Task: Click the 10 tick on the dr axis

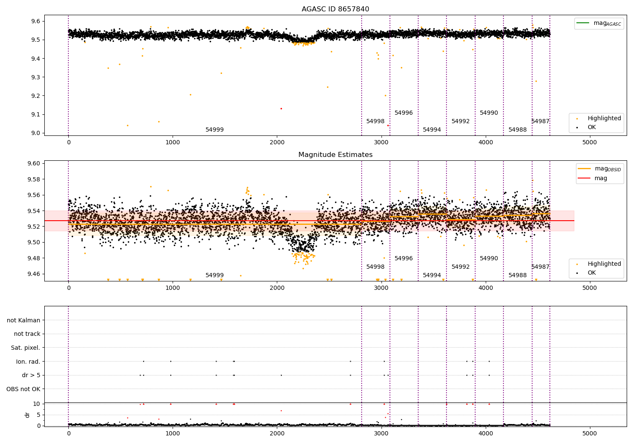Action: [x=37, y=404]
